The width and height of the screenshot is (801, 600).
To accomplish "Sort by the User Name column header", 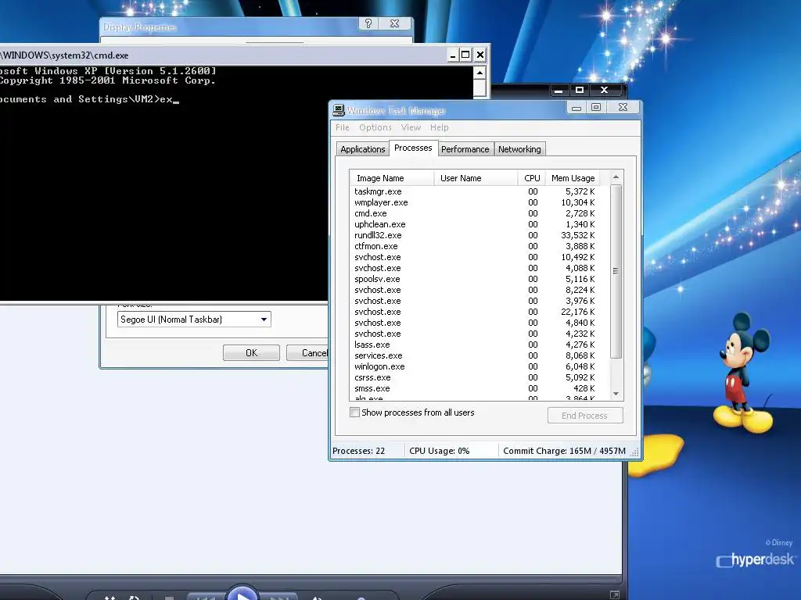I will click(x=476, y=178).
